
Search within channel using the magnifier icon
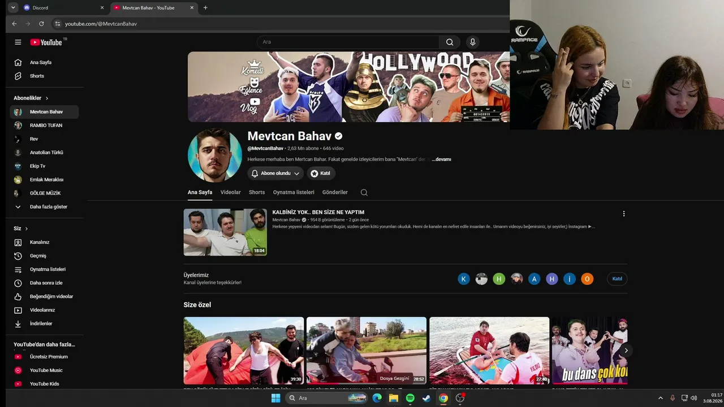coord(364,192)
